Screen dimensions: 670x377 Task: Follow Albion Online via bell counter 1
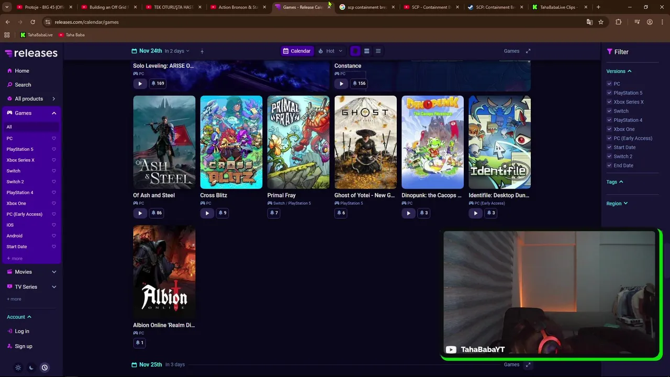point(139,342)
